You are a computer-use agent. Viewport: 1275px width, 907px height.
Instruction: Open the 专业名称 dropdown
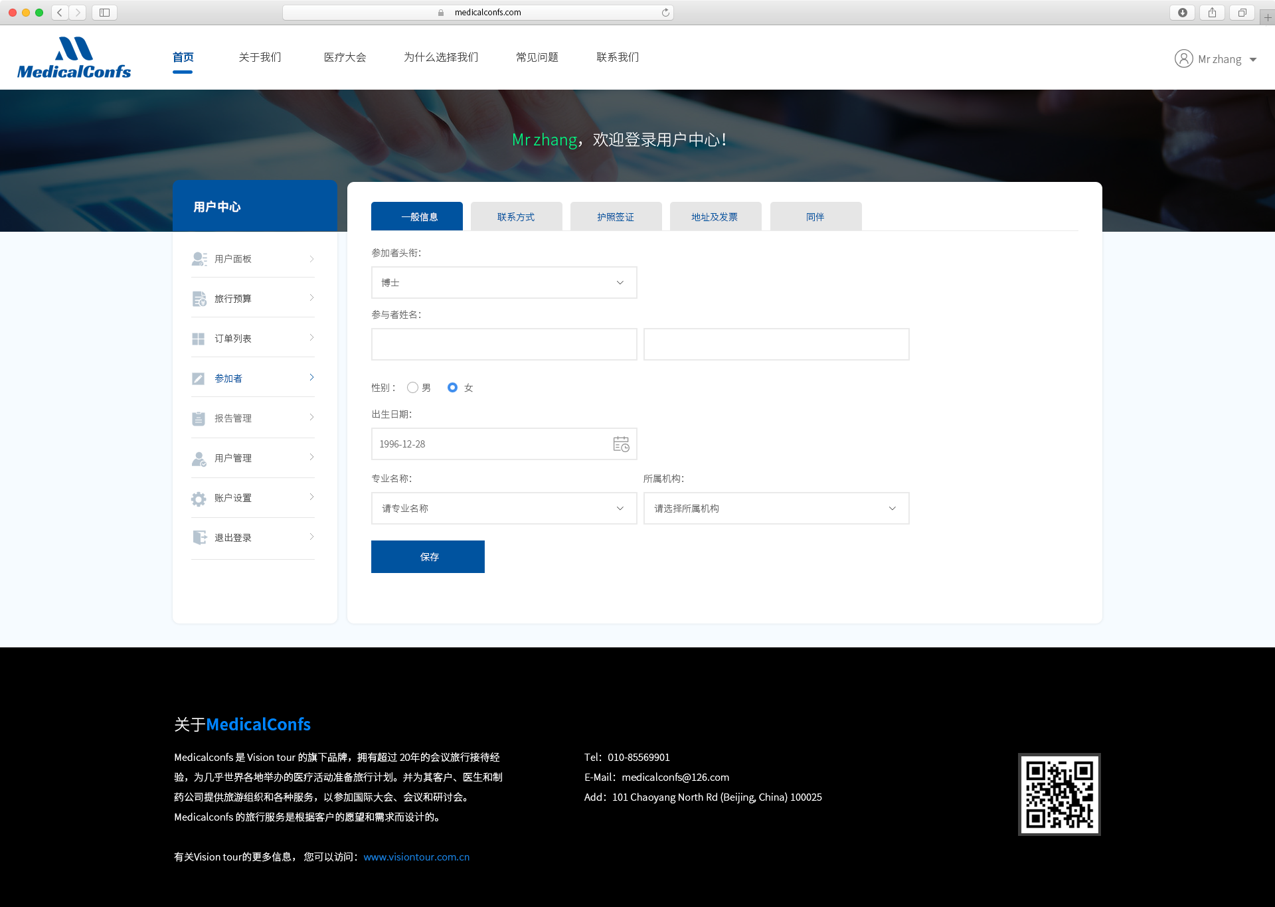coord(504,508)
